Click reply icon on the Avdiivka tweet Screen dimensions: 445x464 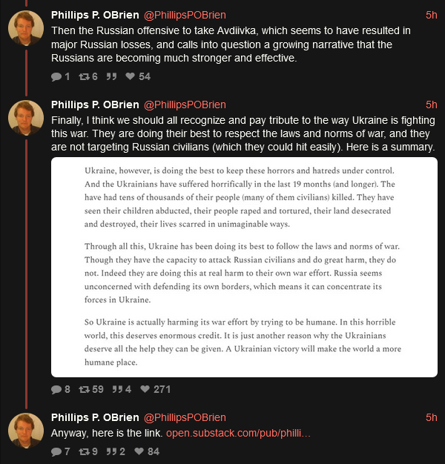(56, 76)
